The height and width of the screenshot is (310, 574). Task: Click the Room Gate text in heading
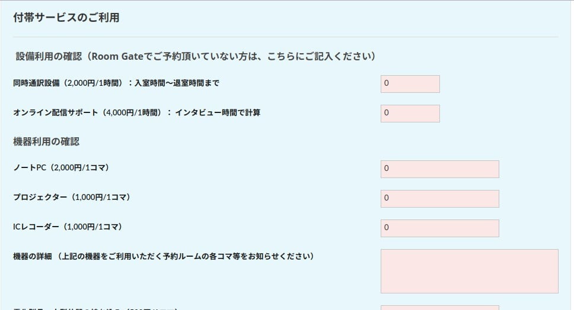coord(117,57)
